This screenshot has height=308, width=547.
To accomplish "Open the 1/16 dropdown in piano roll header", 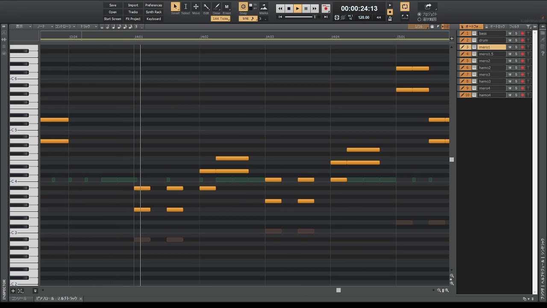I will [418, 27].
